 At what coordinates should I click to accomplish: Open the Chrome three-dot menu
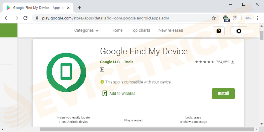(x=257, y=18)
